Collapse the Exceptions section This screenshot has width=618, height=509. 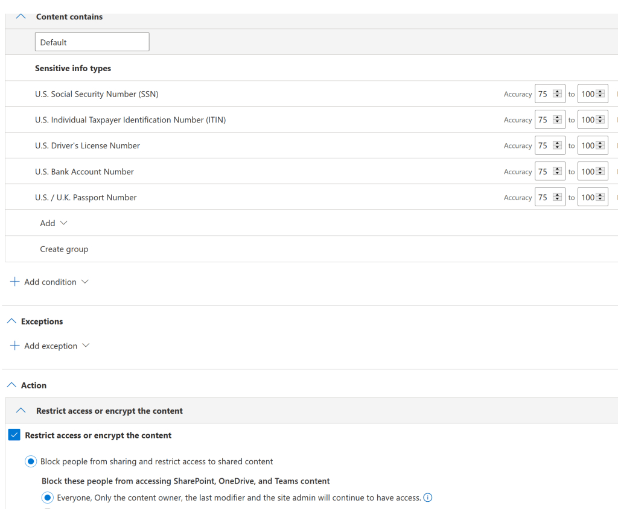click(x=11, y=321)
